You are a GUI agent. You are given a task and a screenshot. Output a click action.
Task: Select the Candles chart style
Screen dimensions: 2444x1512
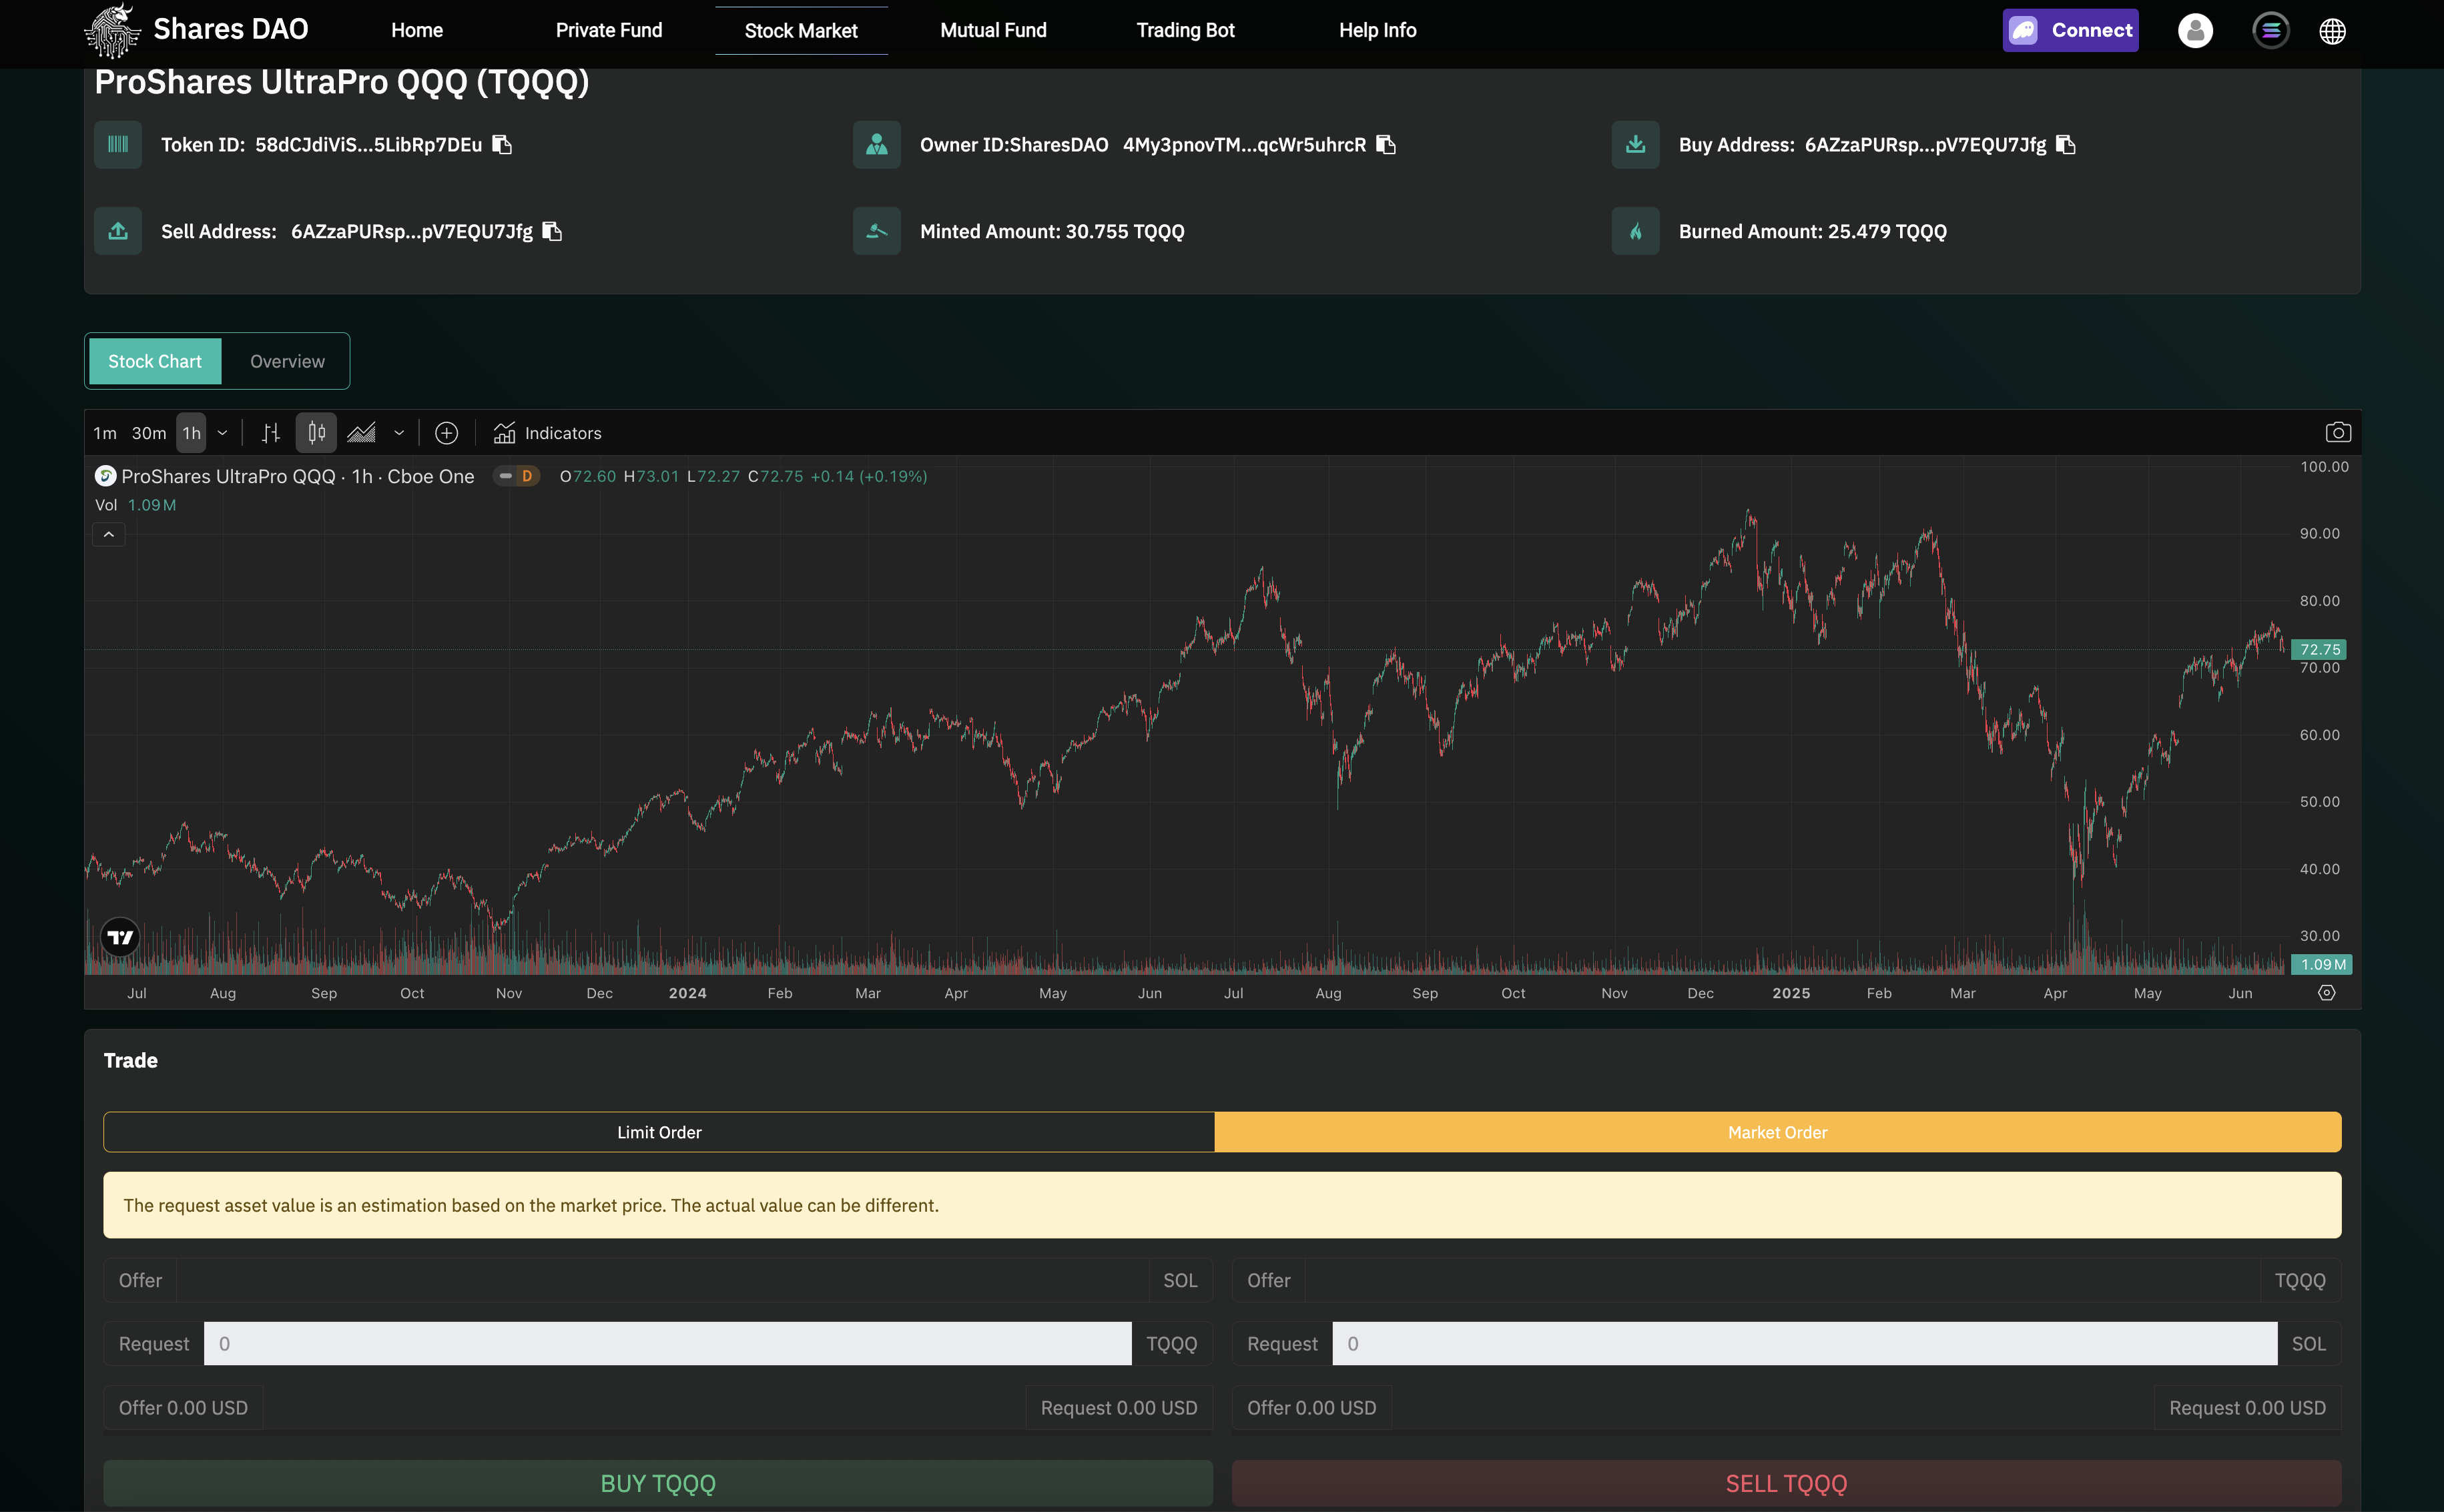(x=316, y=433)
